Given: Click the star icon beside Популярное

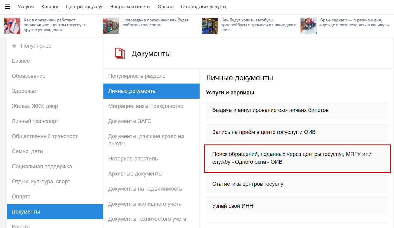Looking at the screenshot, I should tap(14, 46).
